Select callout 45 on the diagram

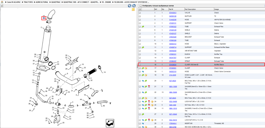click(91, 89)
